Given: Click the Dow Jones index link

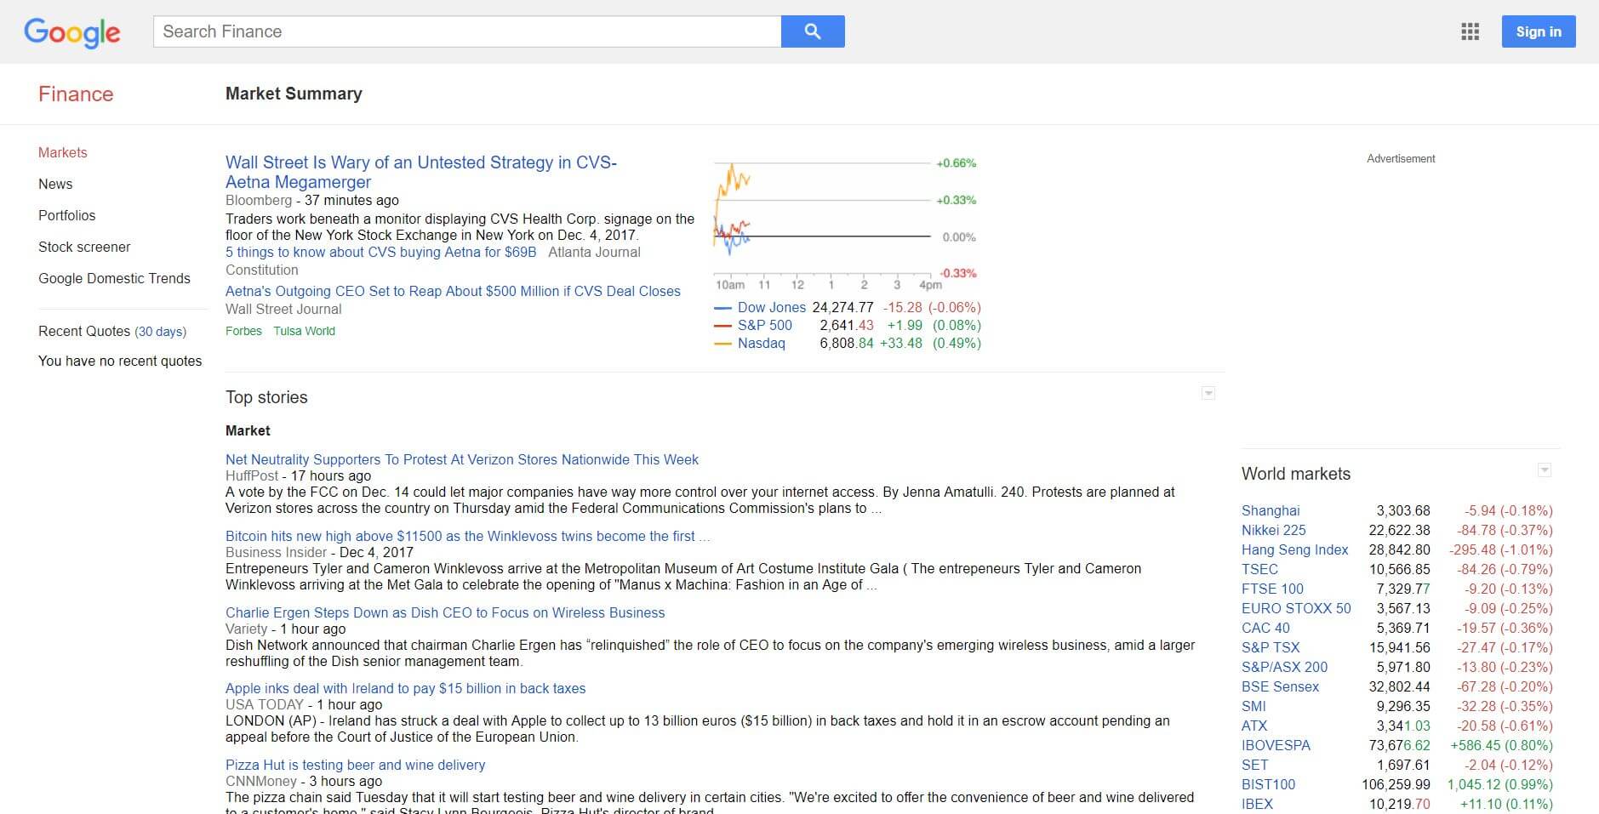Looking at the screenshot, I should tap(771, 307).
